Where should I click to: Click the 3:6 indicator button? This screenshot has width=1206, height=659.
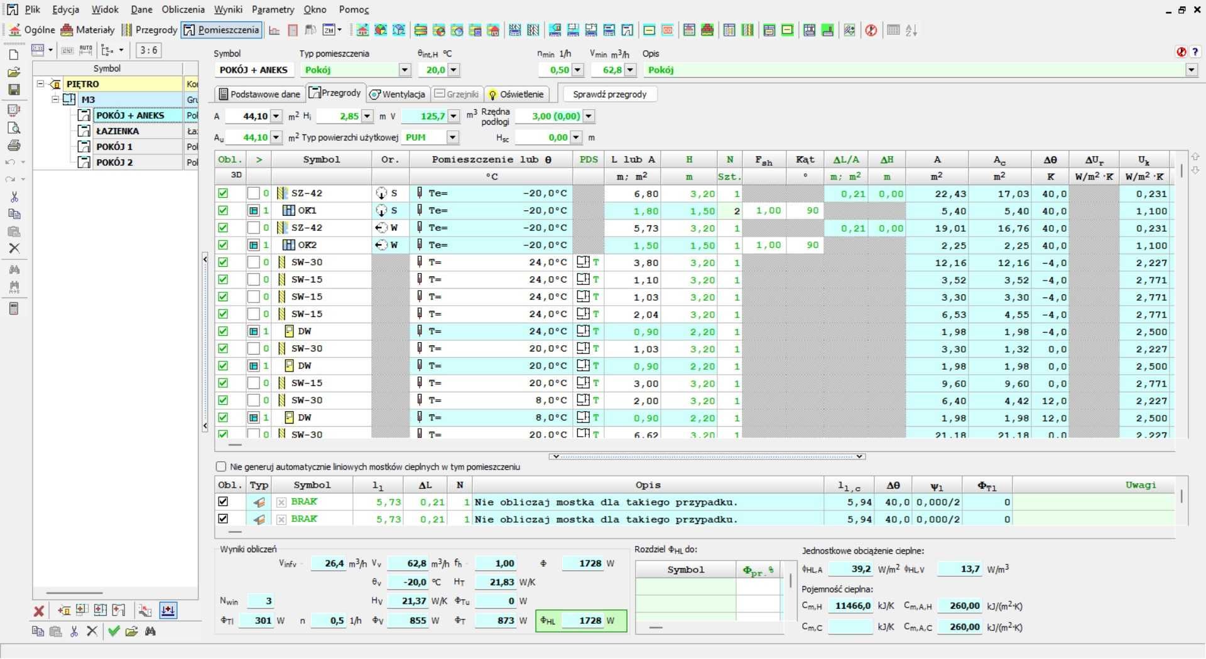(148, 50)
